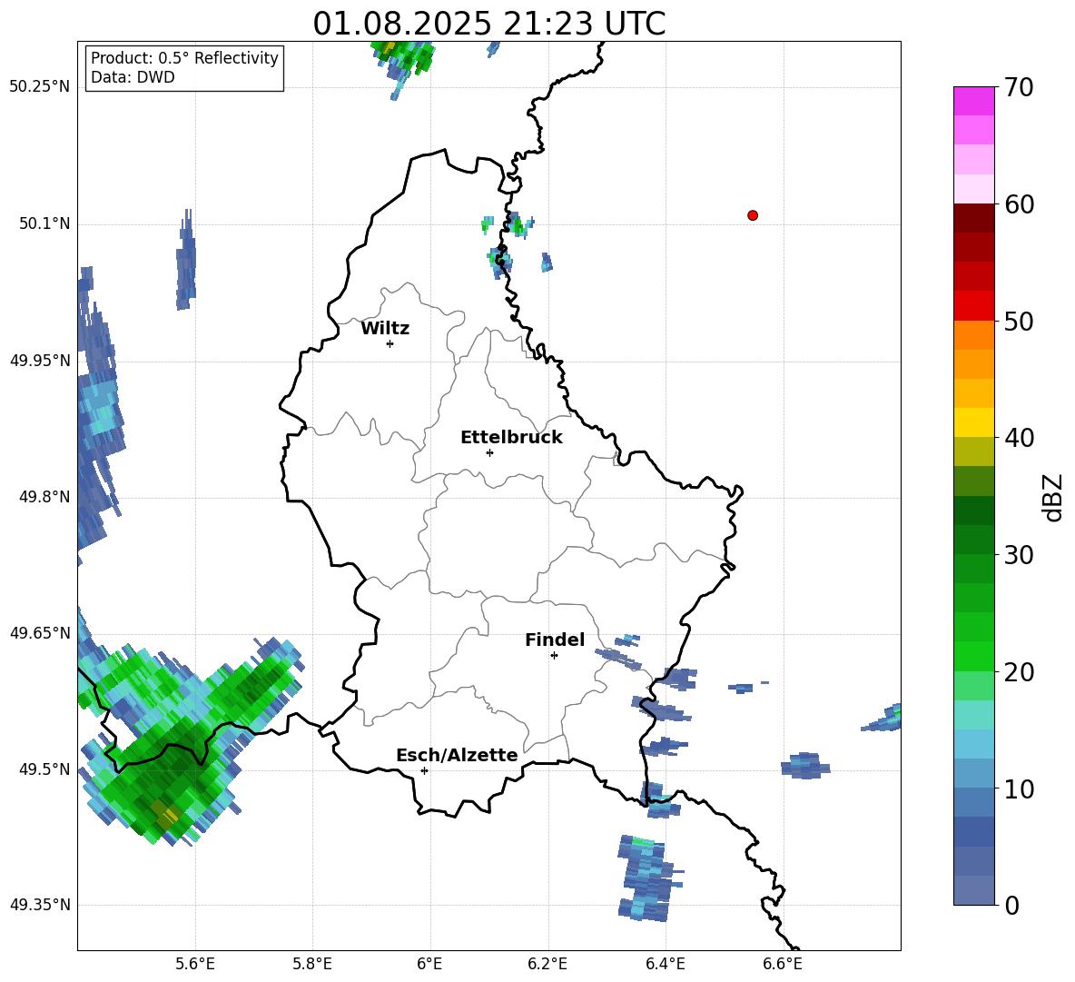Screen dimensions: 1075x982
Task: Pick the magenta top colorbar segment
Action: pos(973,102)
